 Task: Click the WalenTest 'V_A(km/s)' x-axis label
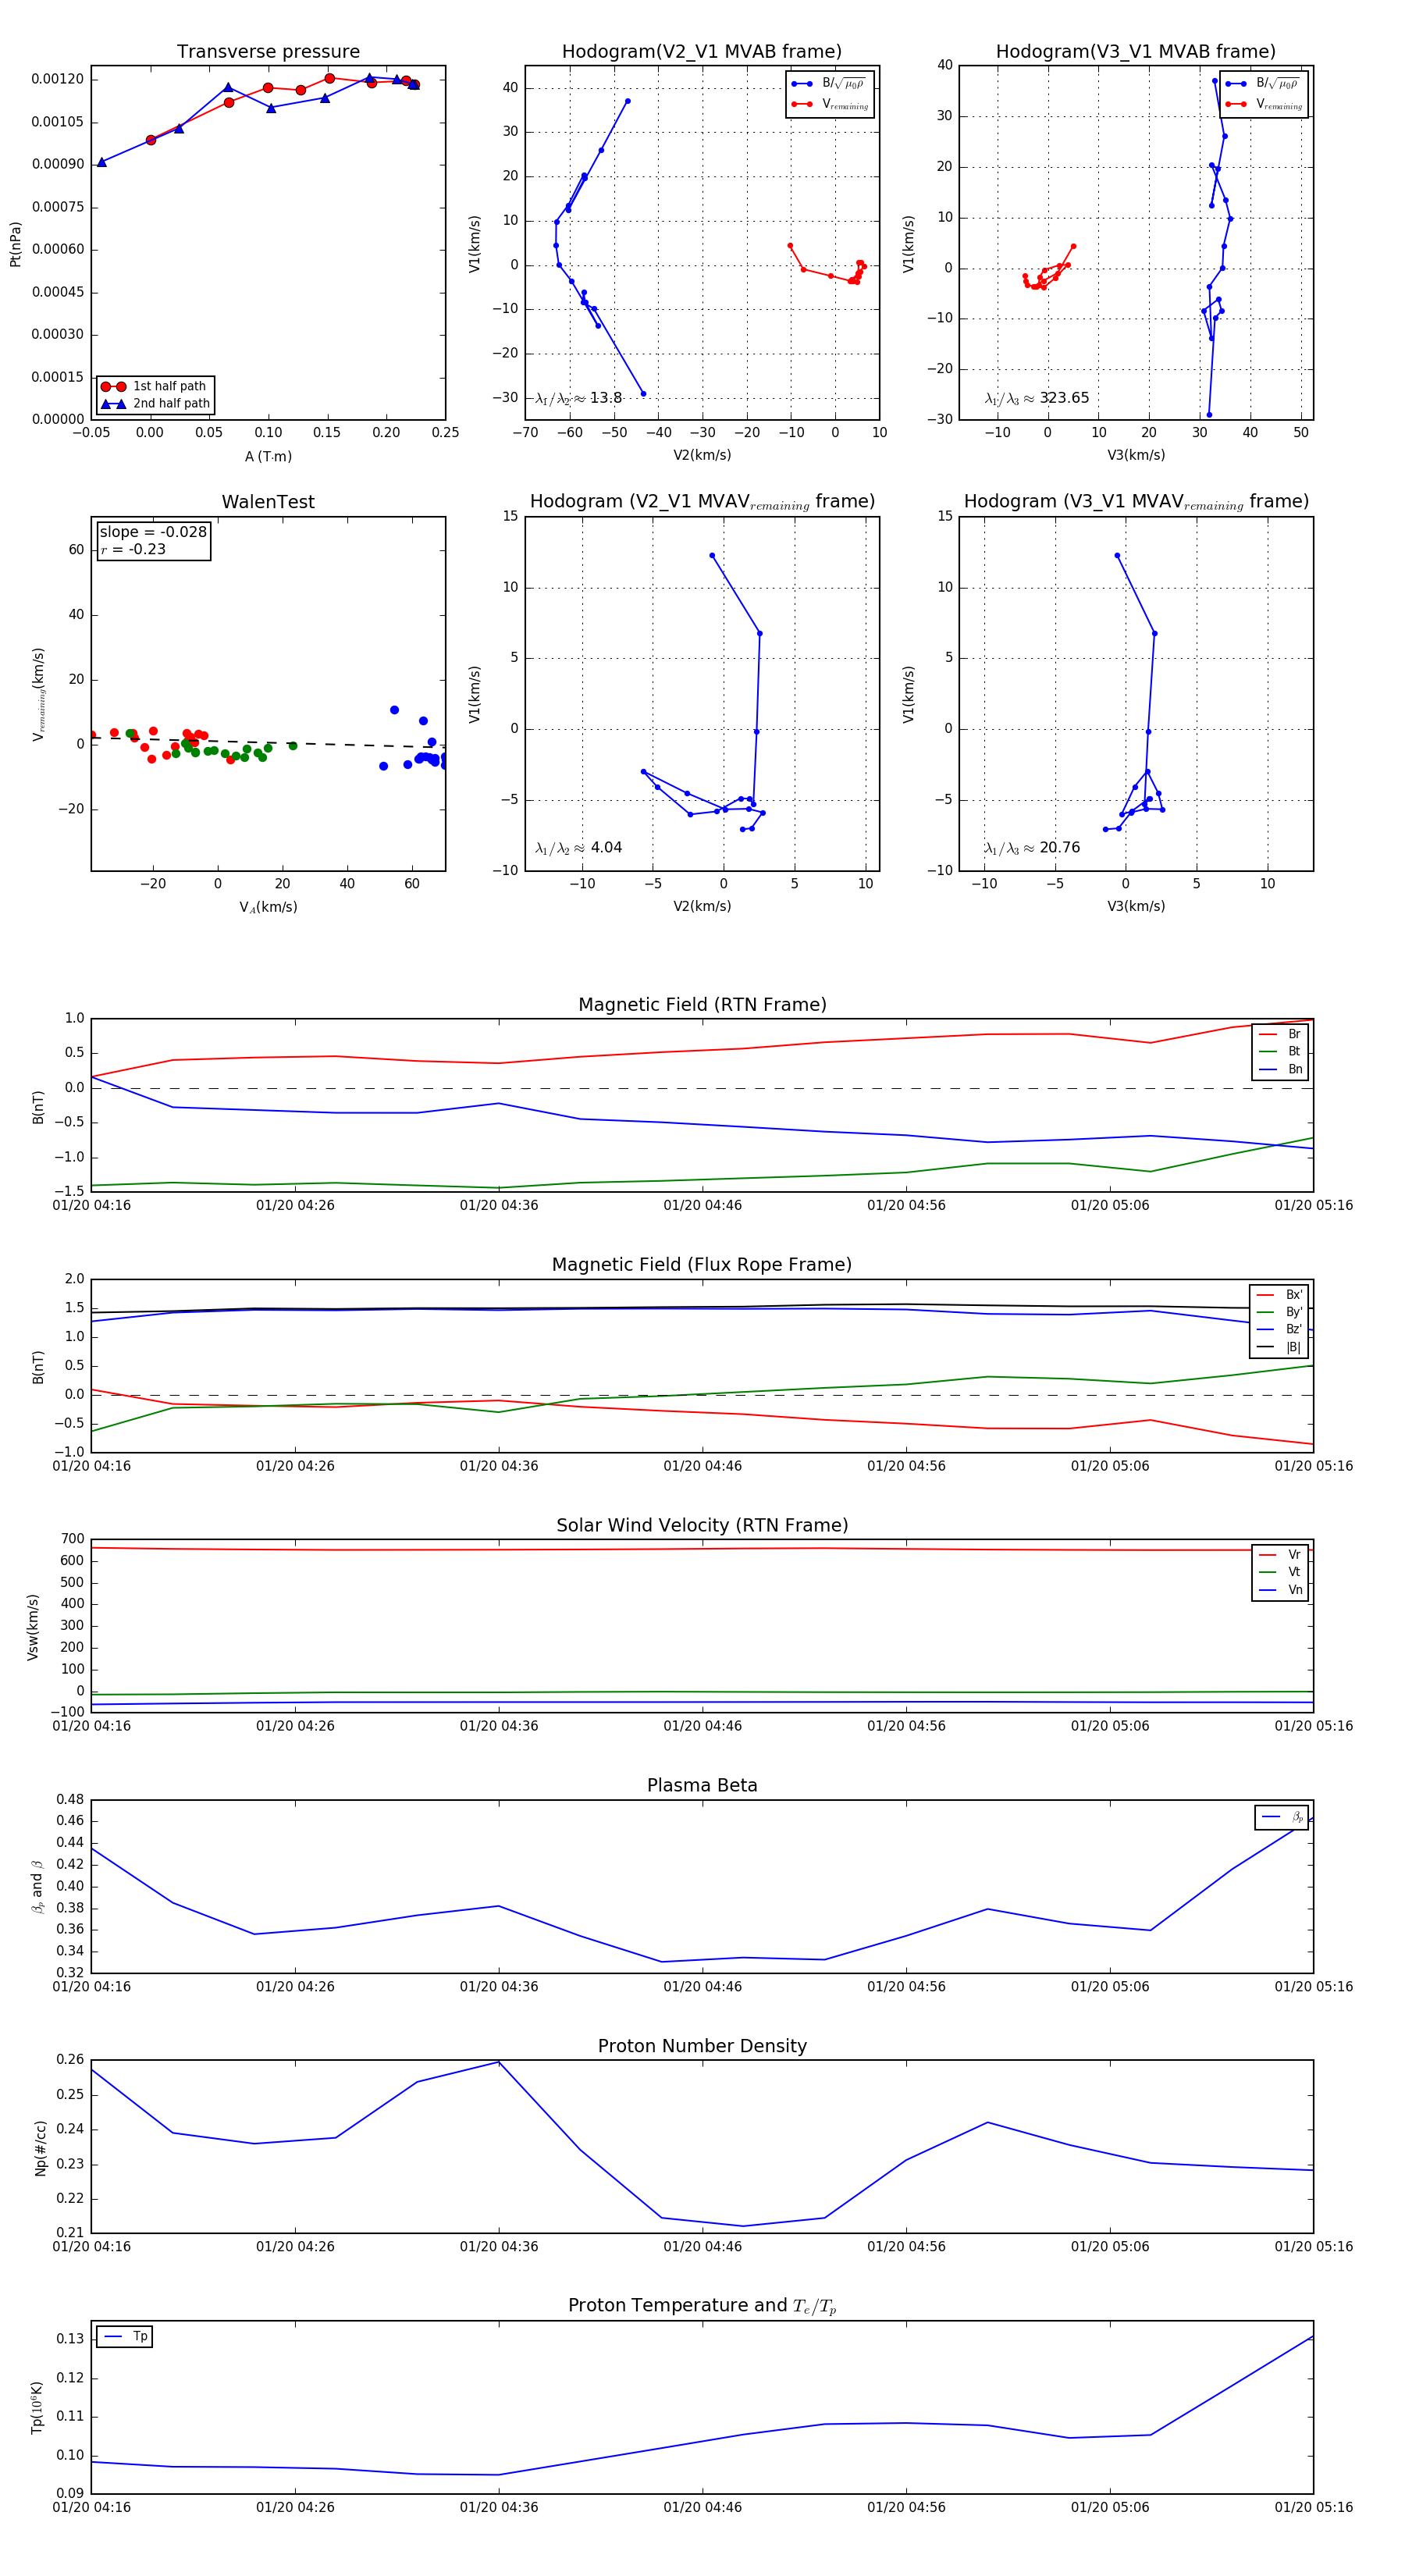[x=268, y=907]
